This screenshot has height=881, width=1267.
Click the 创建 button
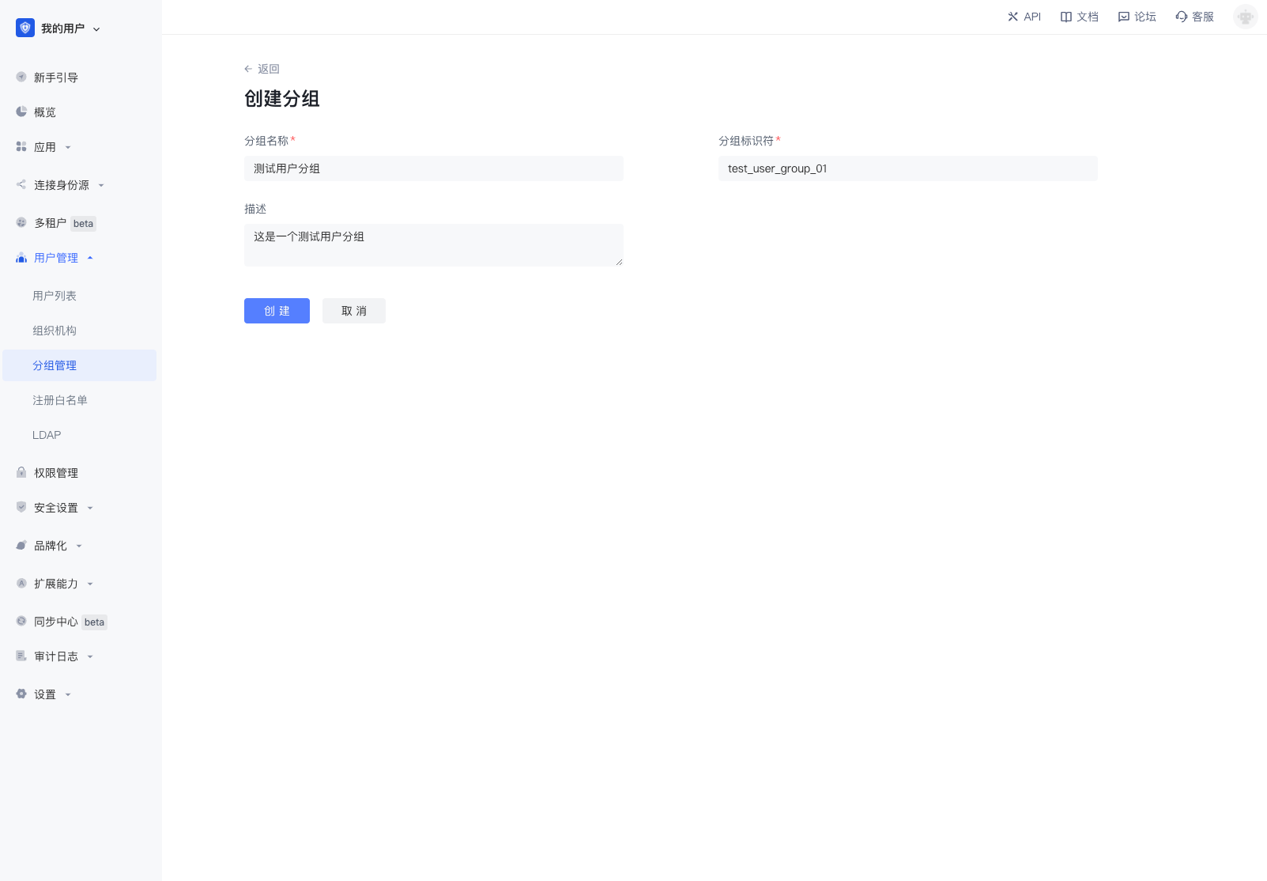(x=277, y=311)
